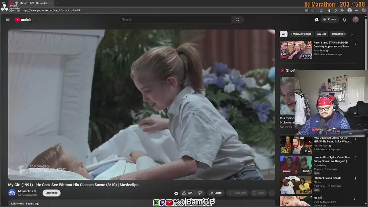
Task: Click the sparkle Ask icon beside likes
Action: point(176,193)
